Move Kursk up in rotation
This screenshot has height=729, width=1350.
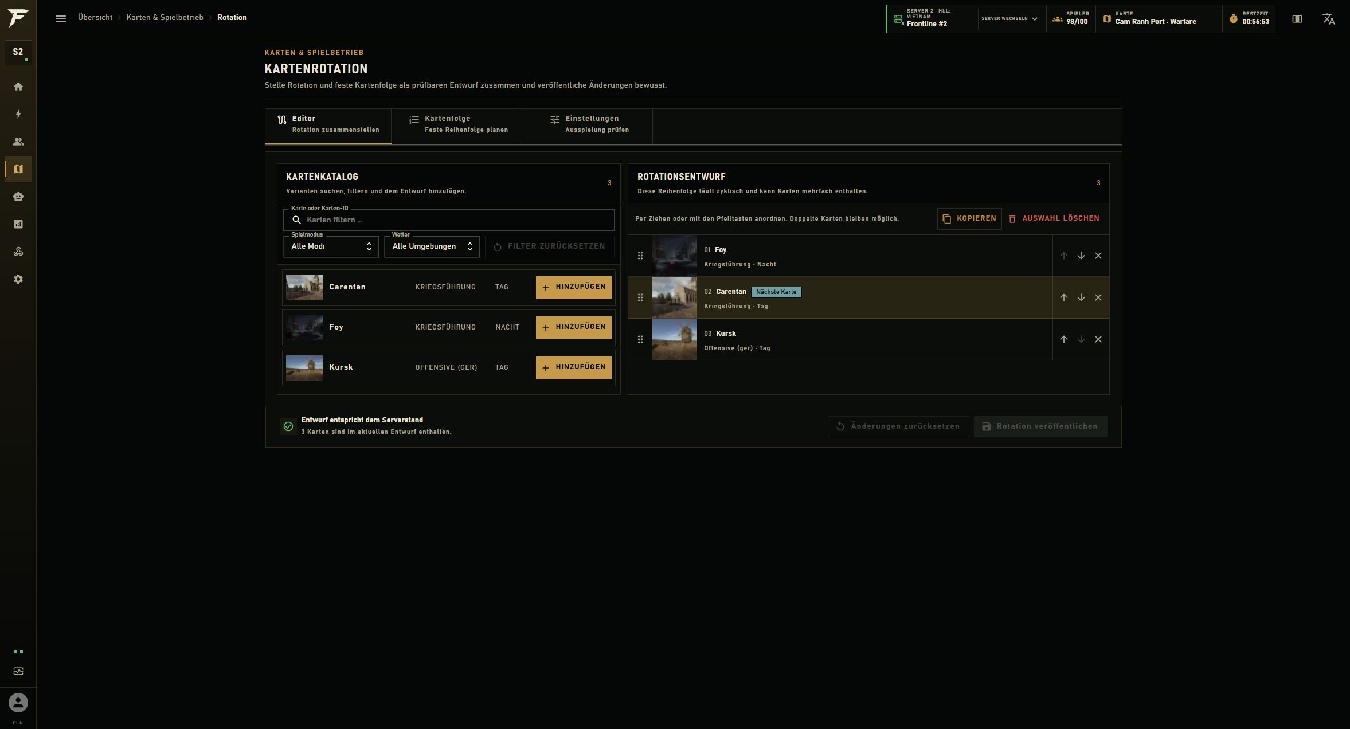tap(1063, 339)
